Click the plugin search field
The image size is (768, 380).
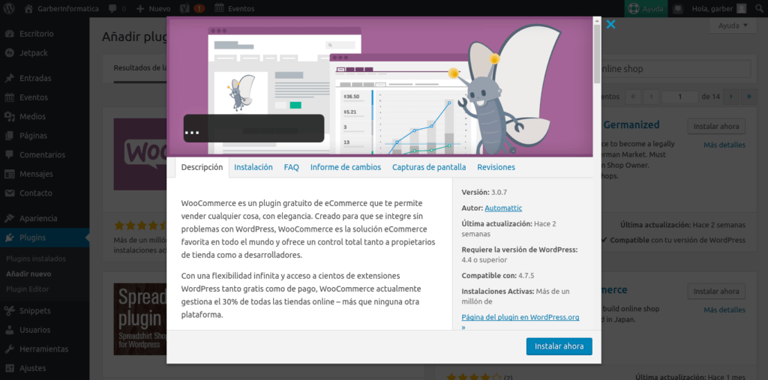tap(676, 69)
